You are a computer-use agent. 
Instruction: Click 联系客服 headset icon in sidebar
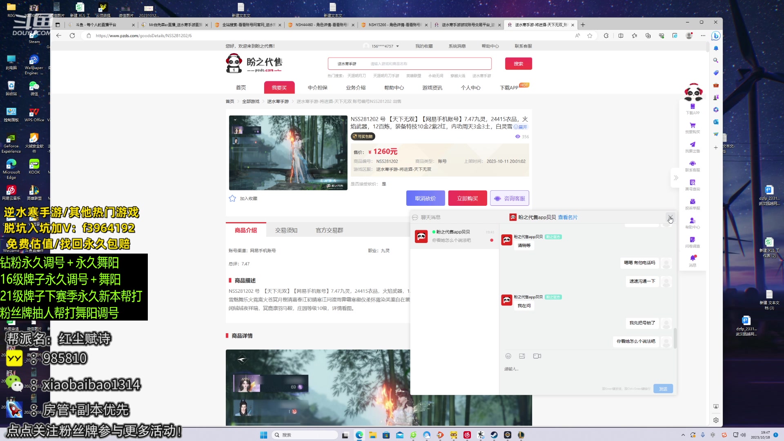[x=693, y=163]
